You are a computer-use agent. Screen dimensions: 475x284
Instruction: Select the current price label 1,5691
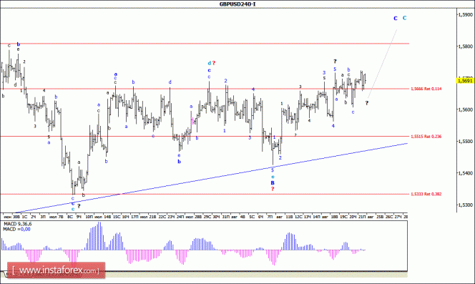click(465, 81)
